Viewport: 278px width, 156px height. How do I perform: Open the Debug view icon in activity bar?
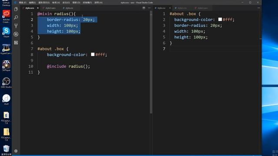16,34
